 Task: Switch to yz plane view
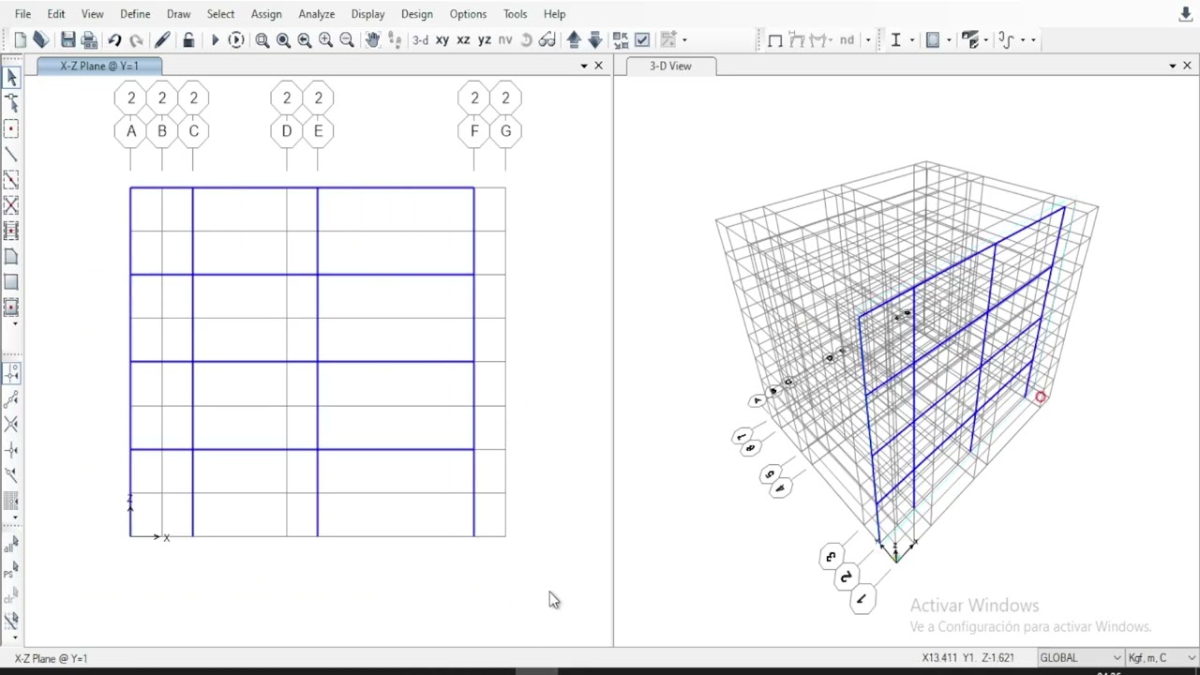(485, 39)
